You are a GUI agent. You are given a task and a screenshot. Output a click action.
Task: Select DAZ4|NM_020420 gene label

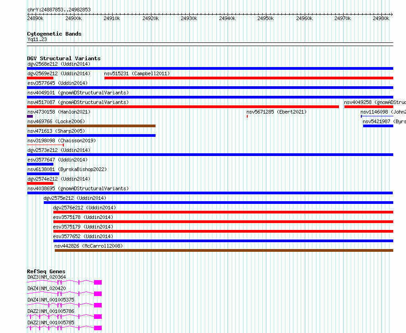coord(47,288)
